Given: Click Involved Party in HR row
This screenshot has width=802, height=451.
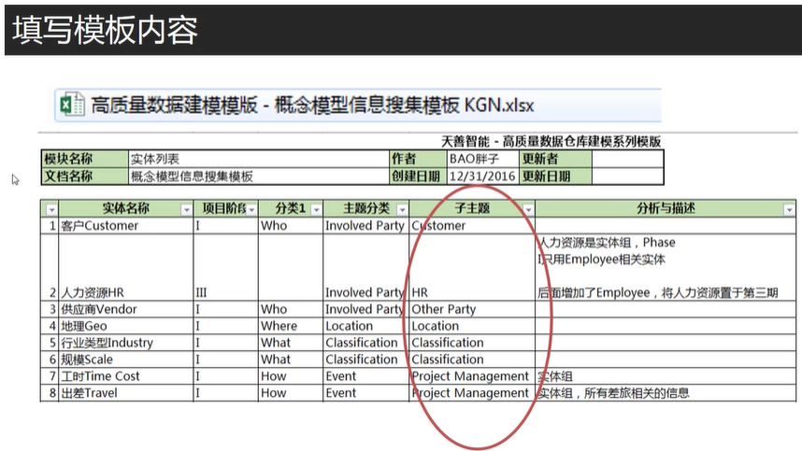Looking at the screenshot, I should point(365,267).
